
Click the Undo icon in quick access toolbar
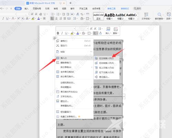point(1,9)
